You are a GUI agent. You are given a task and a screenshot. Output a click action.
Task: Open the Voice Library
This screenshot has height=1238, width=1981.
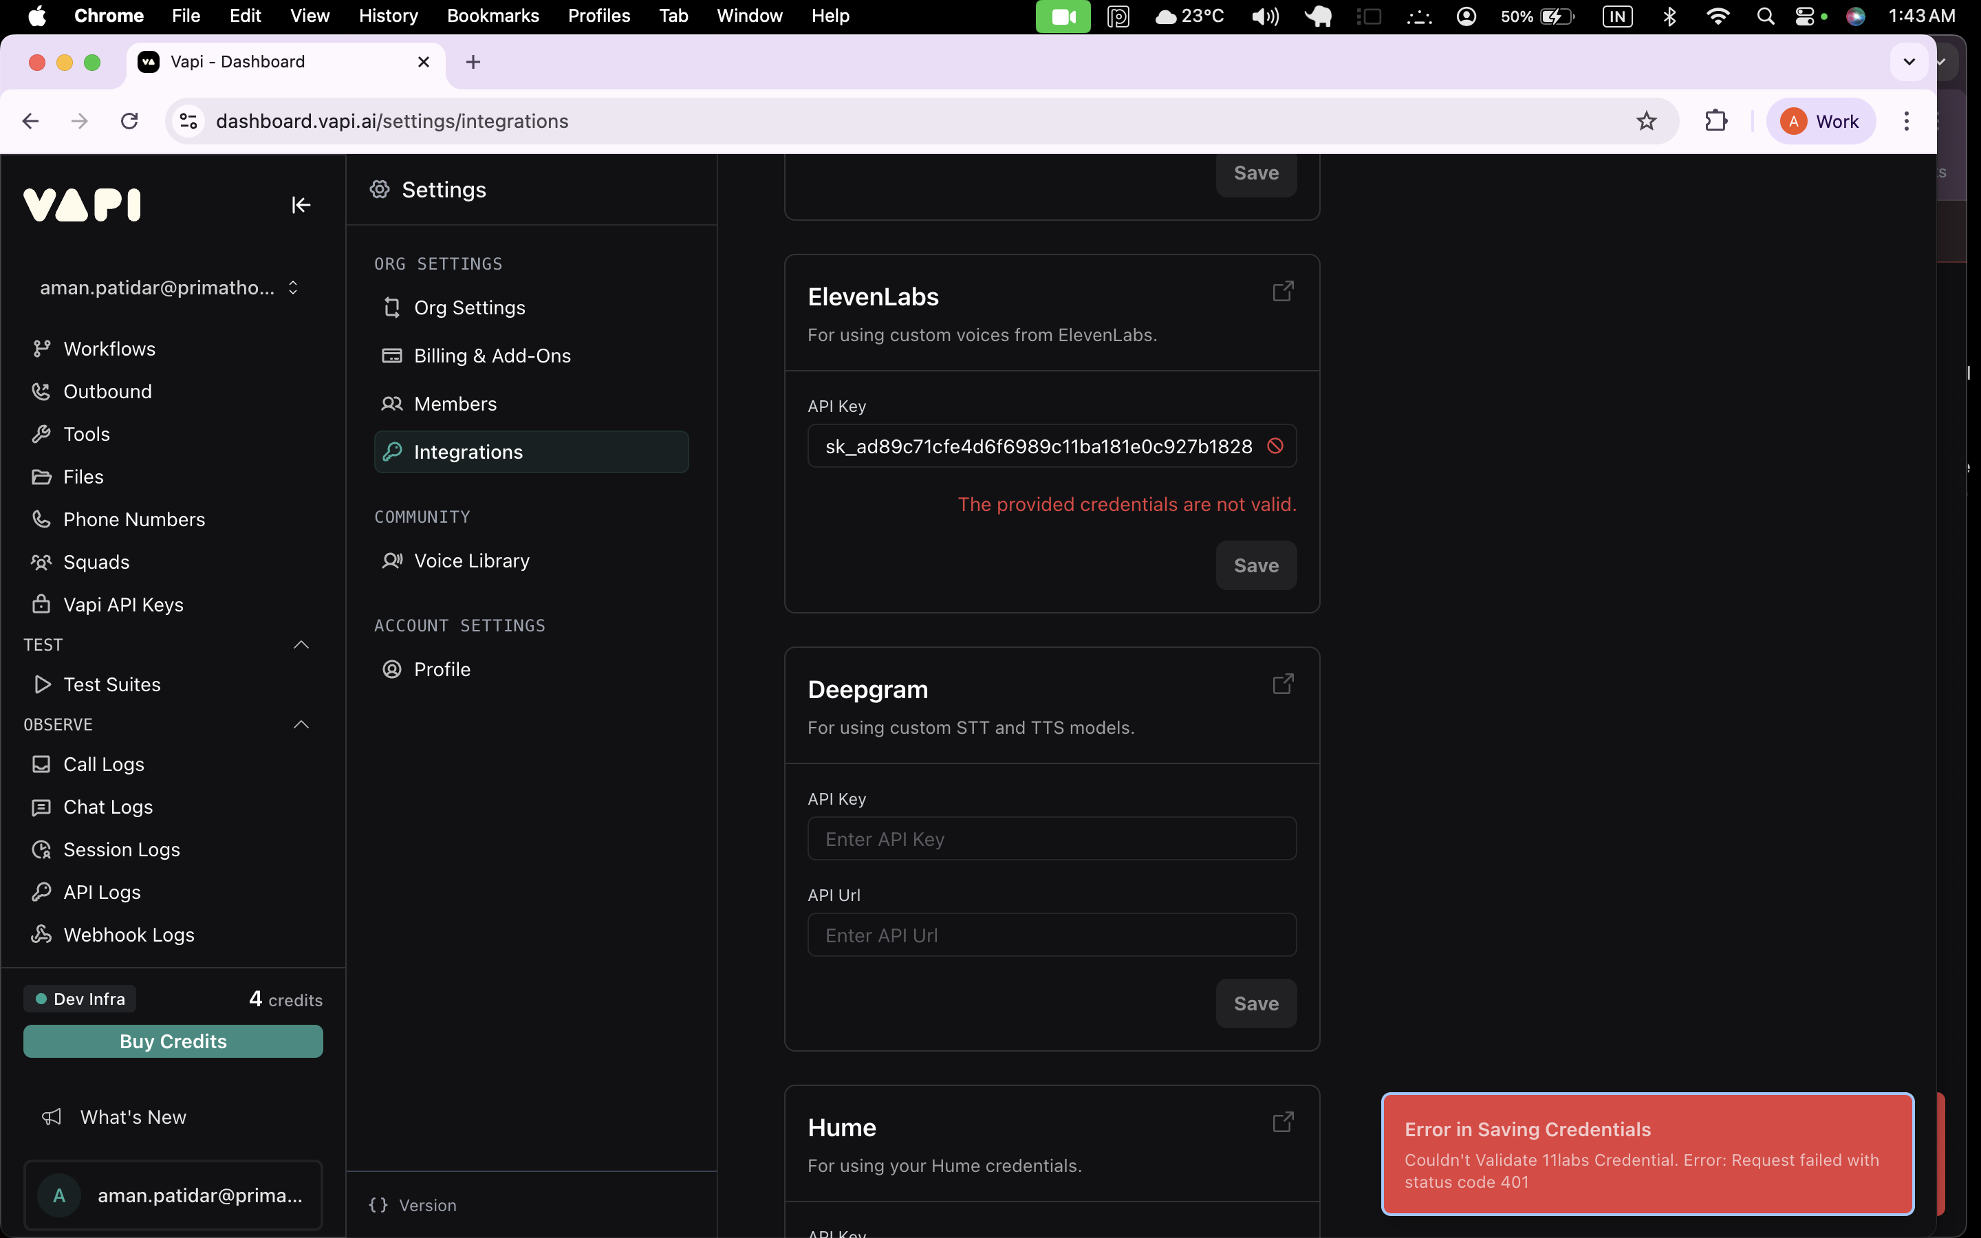(x=470, y=560)
